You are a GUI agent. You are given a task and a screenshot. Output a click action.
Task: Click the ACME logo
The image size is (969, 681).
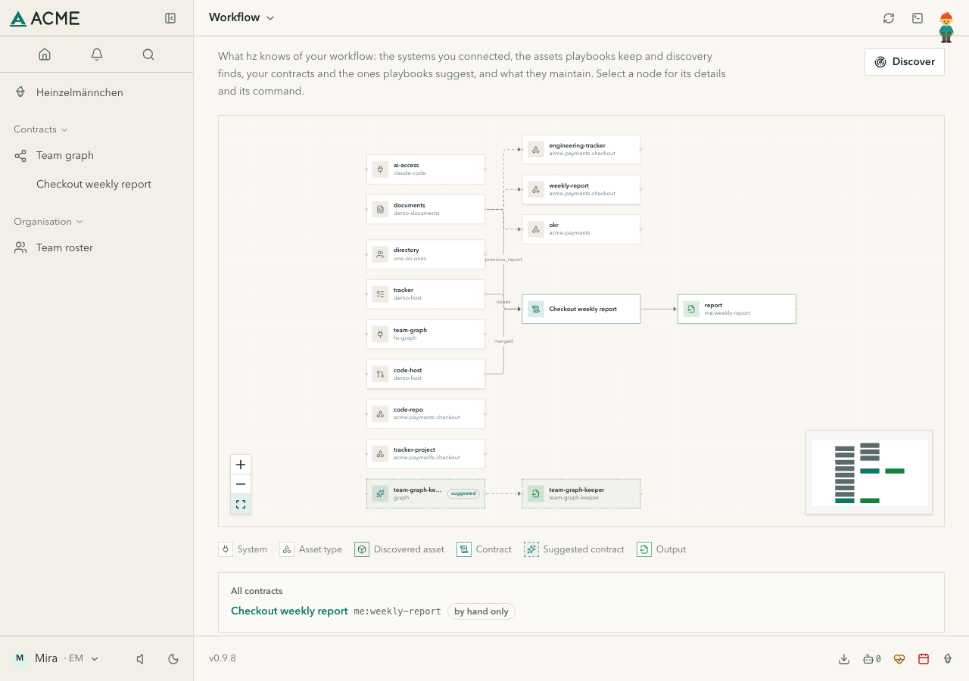tap(45, 19)
